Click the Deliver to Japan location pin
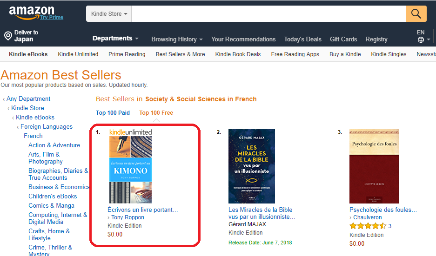Viewport: 436px width, 256px height. [x=8, y=36]
